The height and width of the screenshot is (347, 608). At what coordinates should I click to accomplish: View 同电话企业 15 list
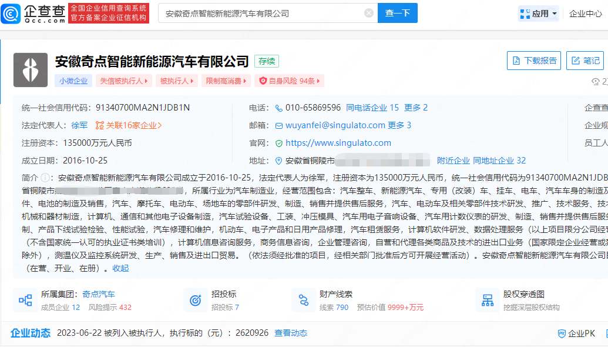tap(372, 108)
